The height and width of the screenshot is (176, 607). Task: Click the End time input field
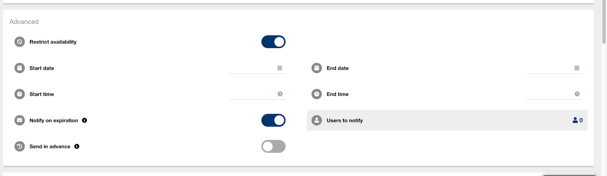pos(549,94)
